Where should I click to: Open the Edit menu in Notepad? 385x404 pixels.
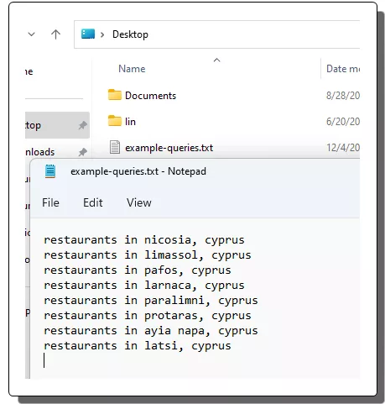pyautogui.click(x=93, y=202)
